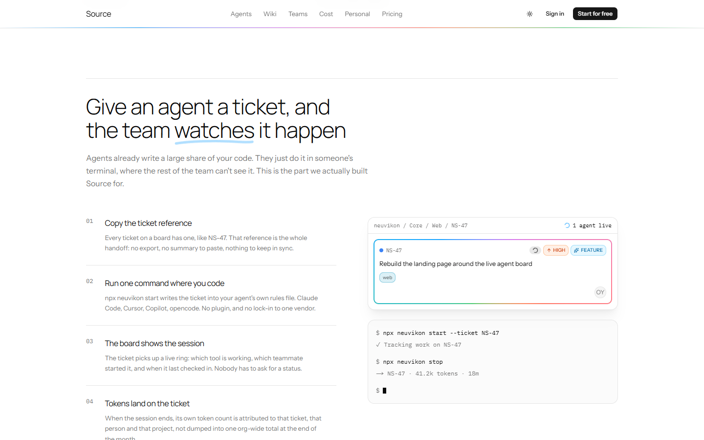Click the HIGH priority badge

pos(556,250)
